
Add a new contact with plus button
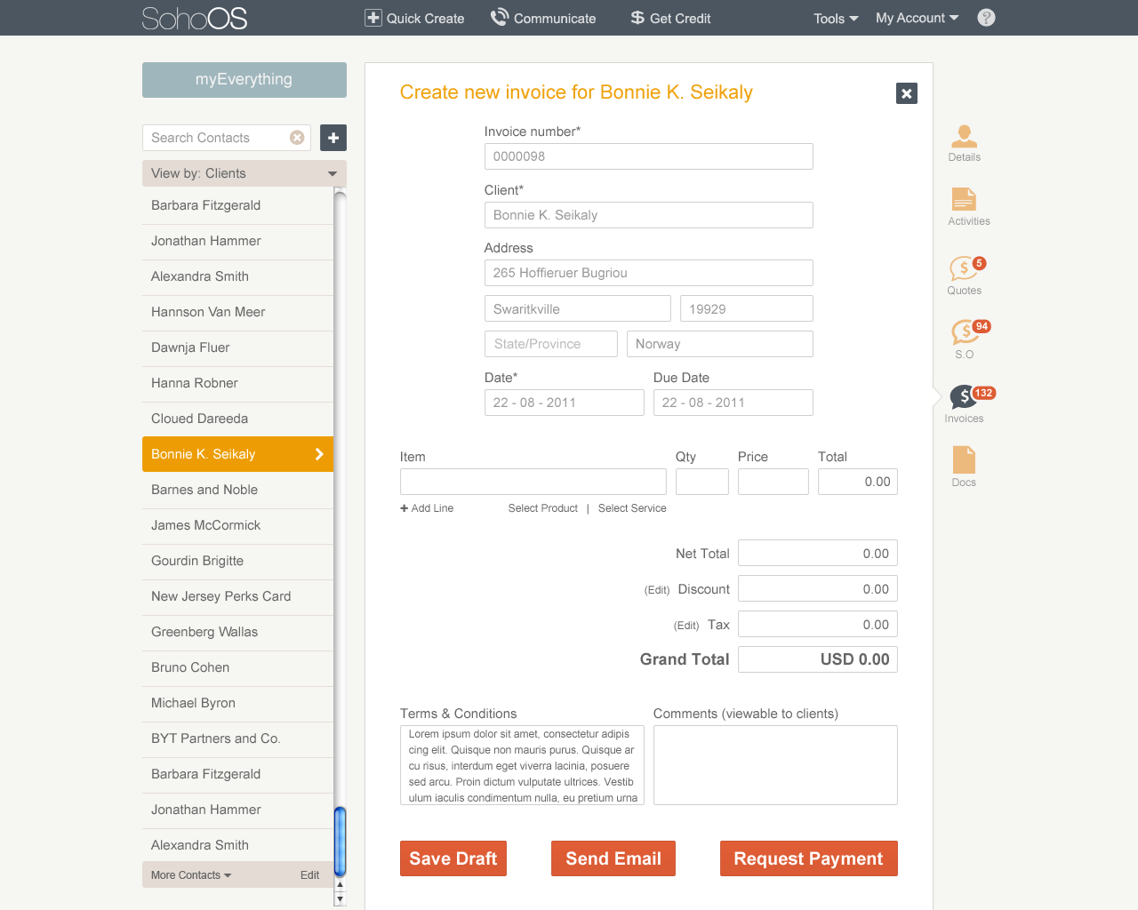coord(333,138)
